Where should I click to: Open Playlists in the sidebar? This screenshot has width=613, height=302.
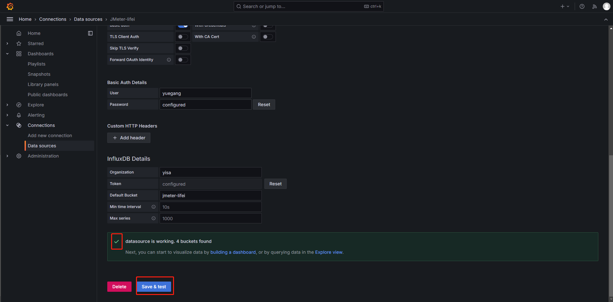point(37,64)
